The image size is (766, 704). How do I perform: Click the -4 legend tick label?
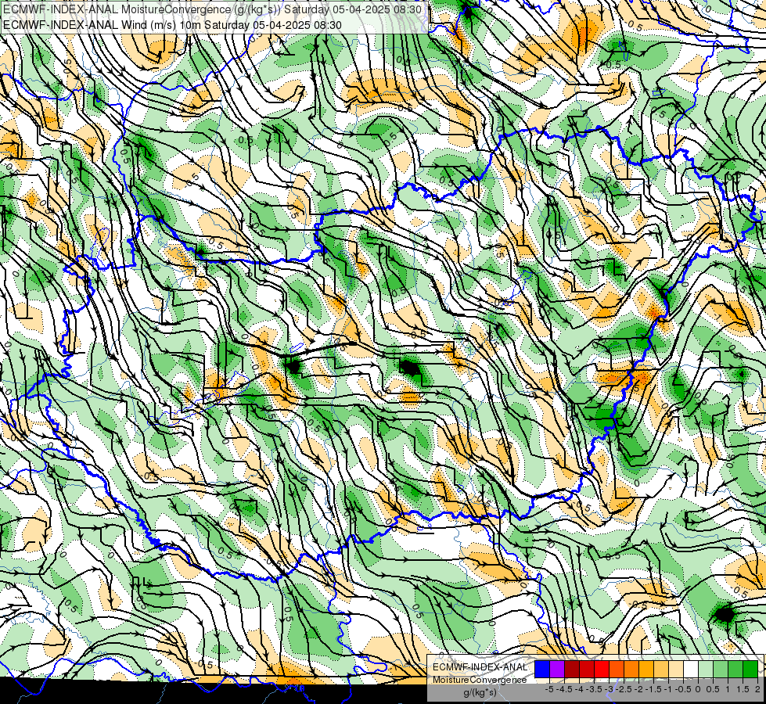[579, 689]
